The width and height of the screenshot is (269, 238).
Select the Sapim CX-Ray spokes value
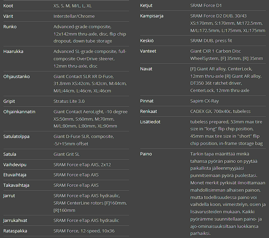(x=204, y=101)
